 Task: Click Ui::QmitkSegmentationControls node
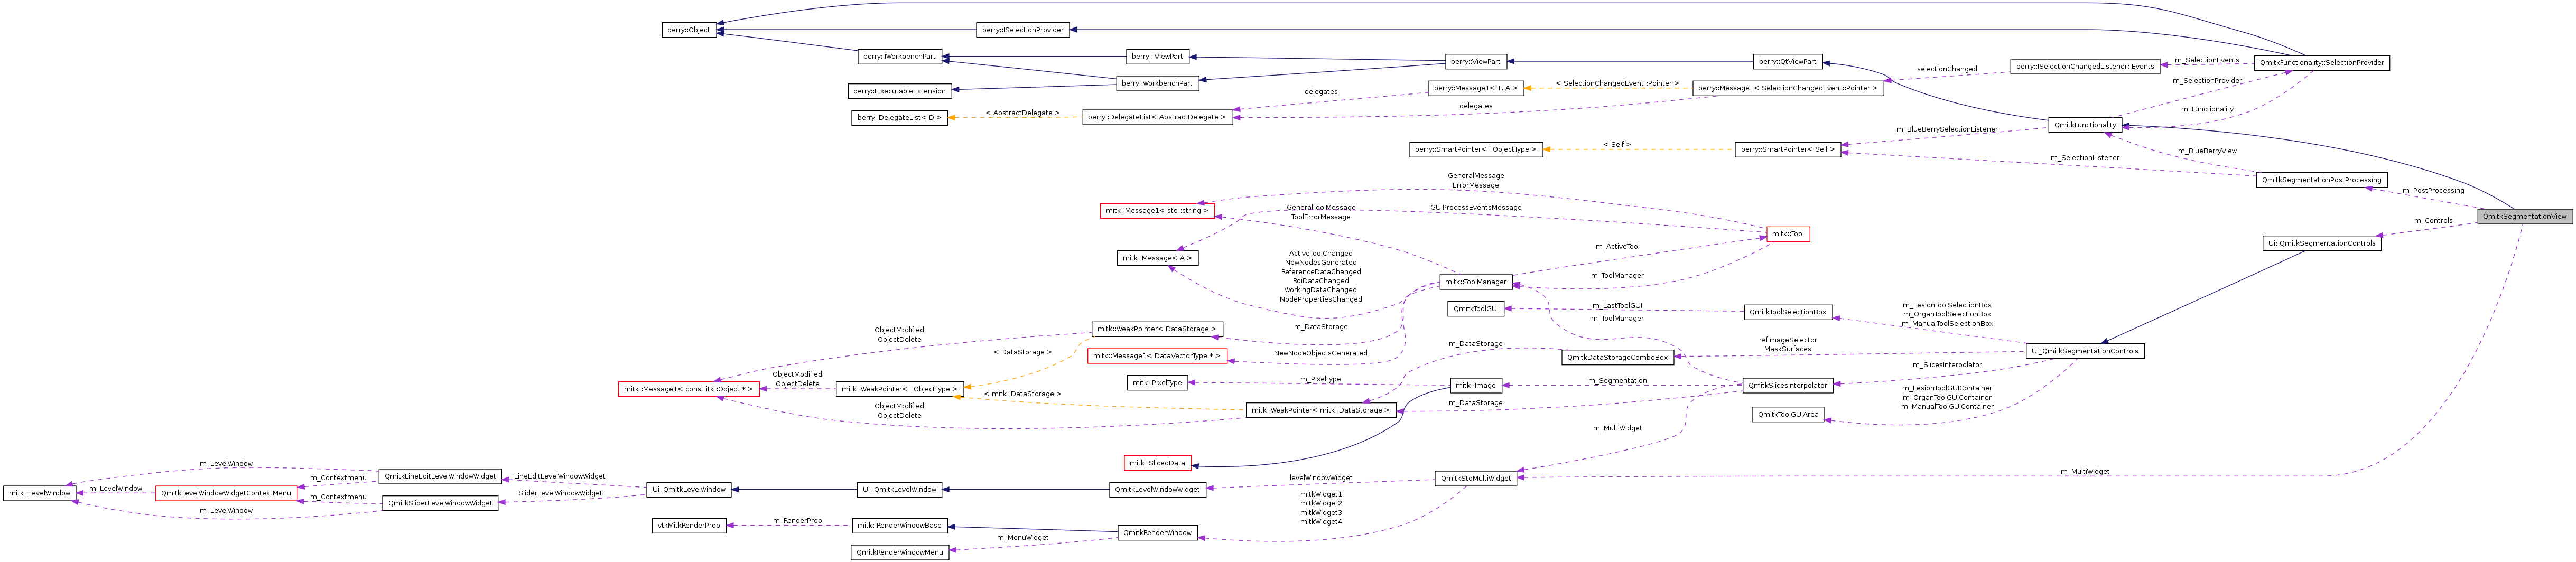click(2321, 243)
